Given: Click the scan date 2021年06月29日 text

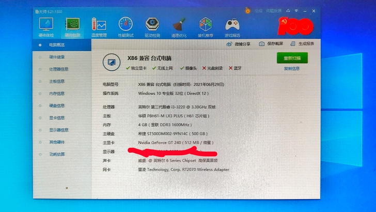Looking at the screenshot, I should (208, 84).
